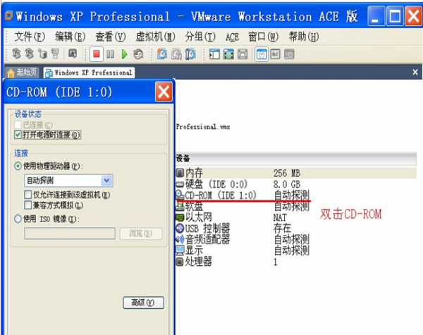Click the take snapshot clock icon

(162, 54)
